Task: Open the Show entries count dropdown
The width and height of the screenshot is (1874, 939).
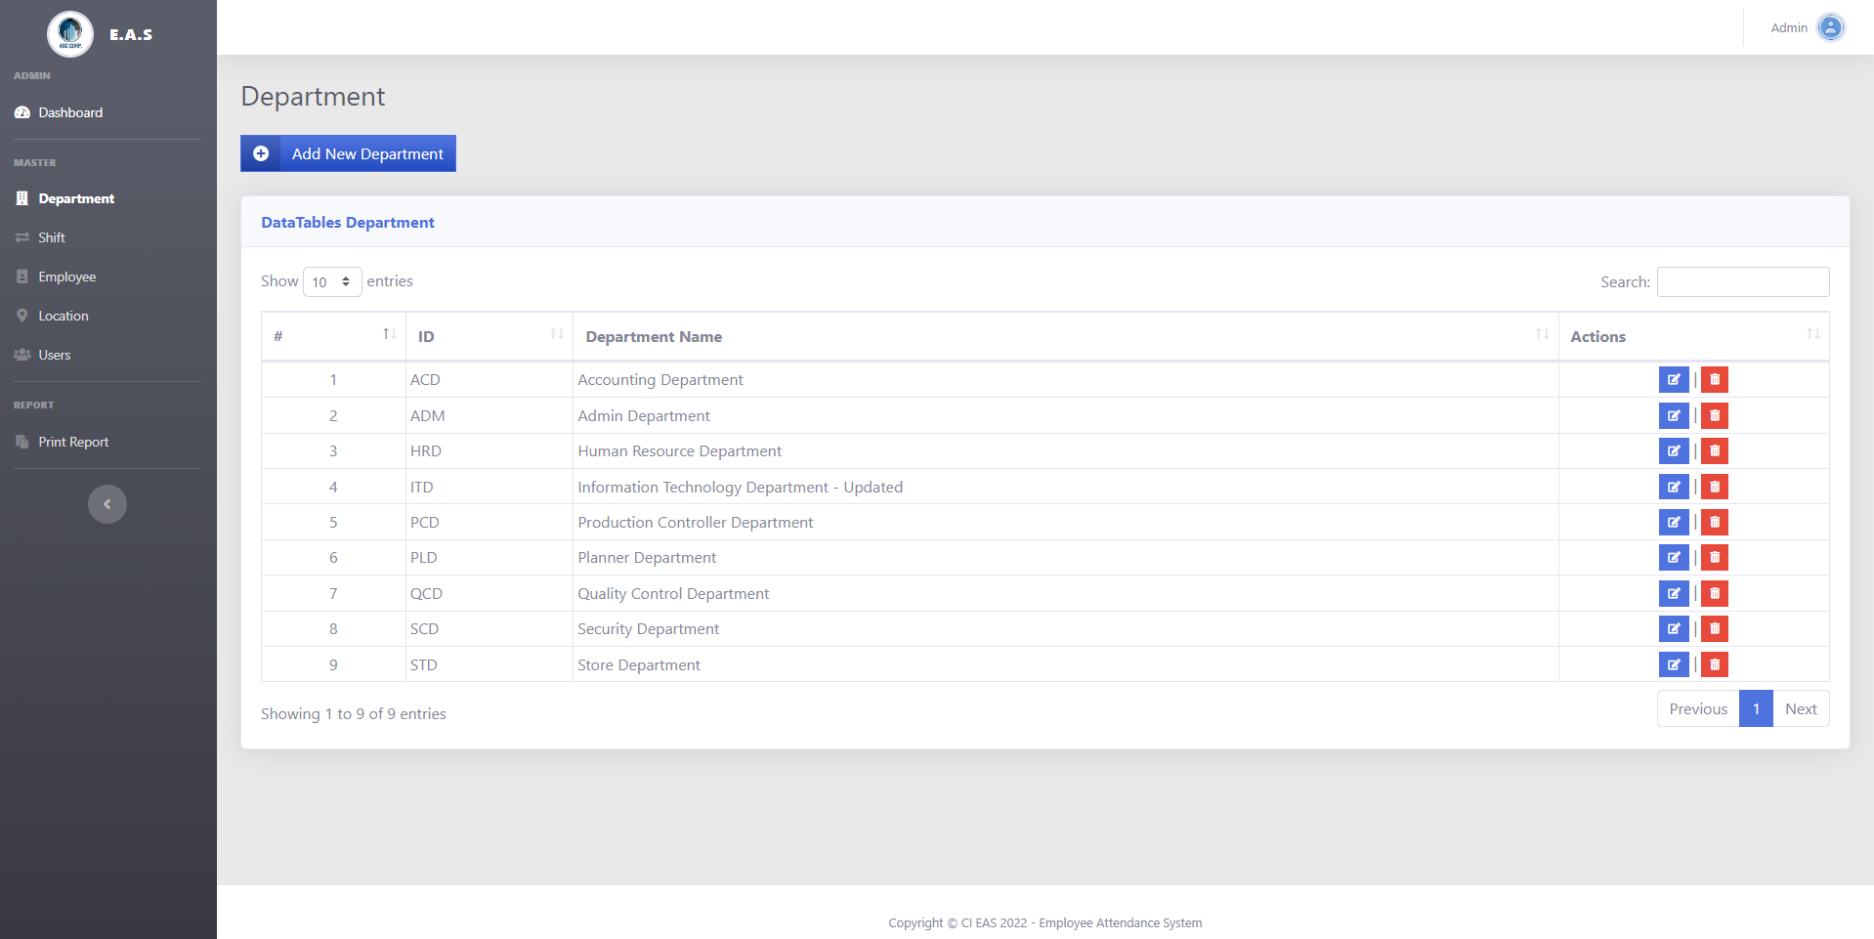Action: click(332, 282)
